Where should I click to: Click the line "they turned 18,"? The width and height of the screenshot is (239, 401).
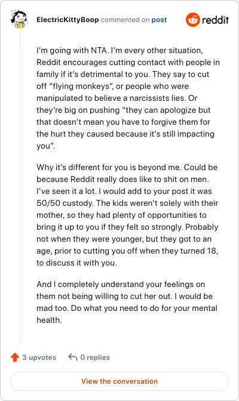(x=199, y=251)
